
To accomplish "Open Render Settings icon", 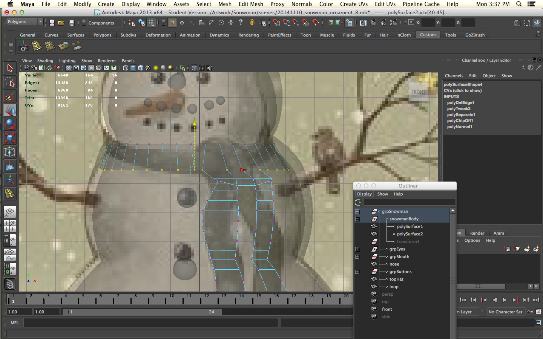I will pyautogui.click(x=394, y=23).
